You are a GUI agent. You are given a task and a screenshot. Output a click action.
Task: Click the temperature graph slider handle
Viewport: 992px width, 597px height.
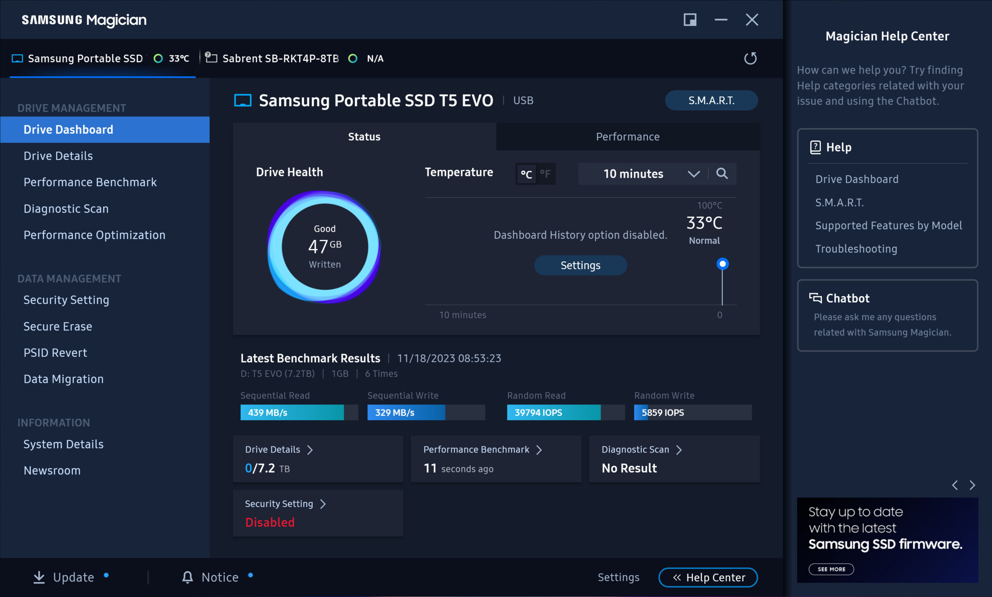click(x=722, y=264)
